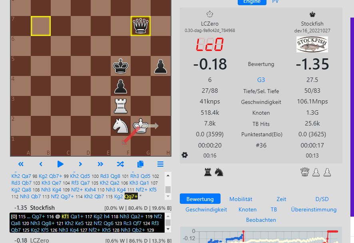Open the D/SD tab

pyautogui.click(x=322, y=199)
